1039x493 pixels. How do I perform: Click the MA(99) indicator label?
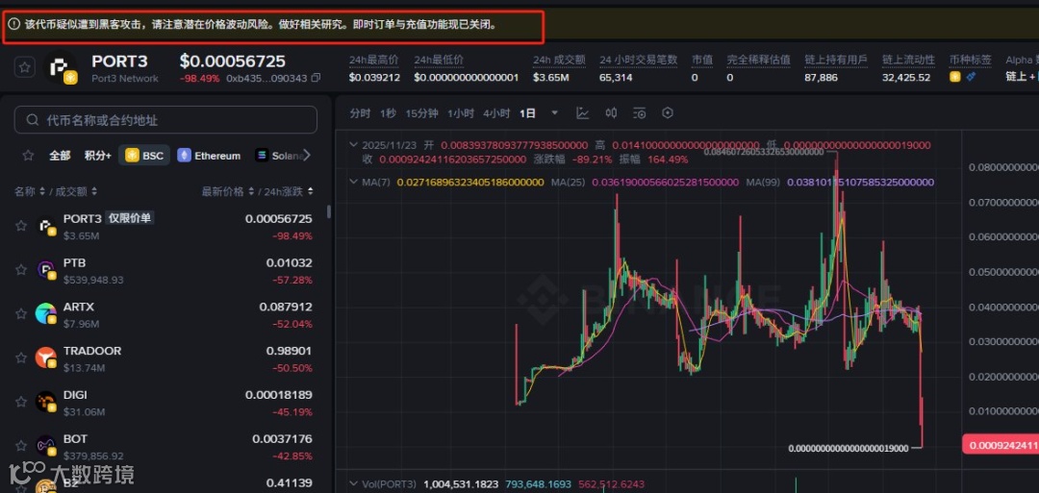764,182
